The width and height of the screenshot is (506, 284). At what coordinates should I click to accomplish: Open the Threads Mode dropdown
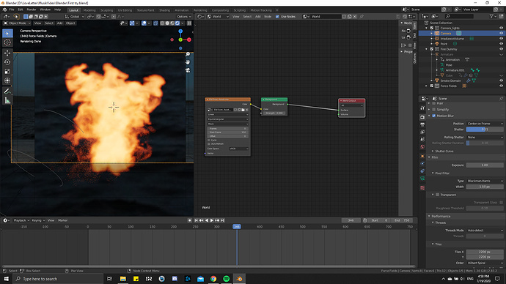point(485,231)
